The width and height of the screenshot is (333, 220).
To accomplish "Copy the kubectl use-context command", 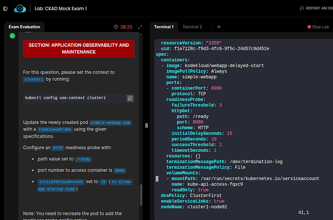I will pos(130,98).
